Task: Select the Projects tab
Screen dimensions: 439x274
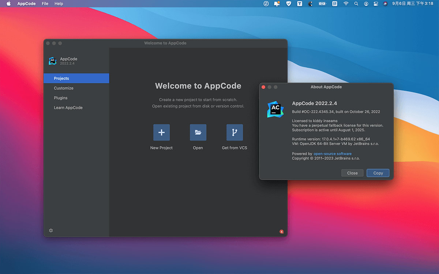Action: pyautogui.click(x=76, y=78)
